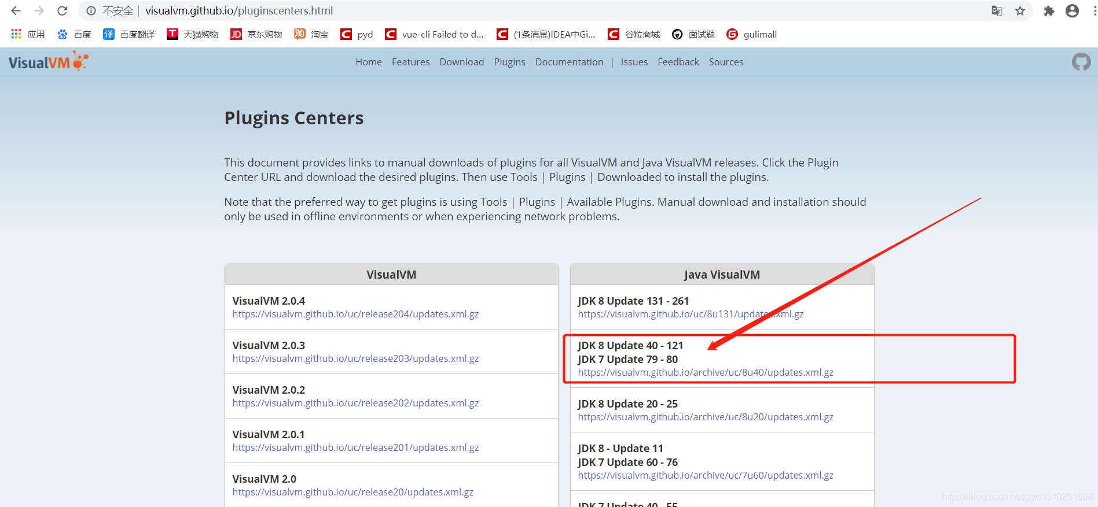
Task: Open the release203 updates.xml.gz link
Action: 355,358
